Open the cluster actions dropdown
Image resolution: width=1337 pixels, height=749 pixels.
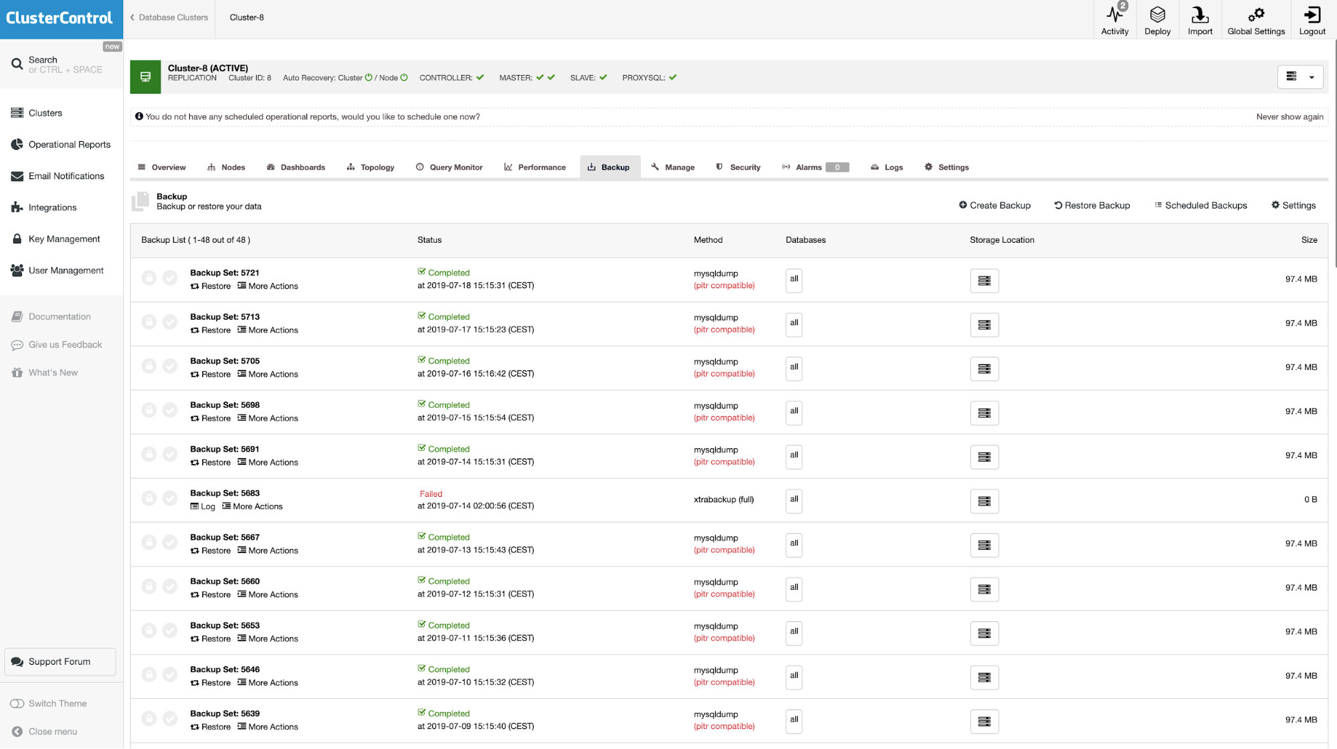(1300, 77)
